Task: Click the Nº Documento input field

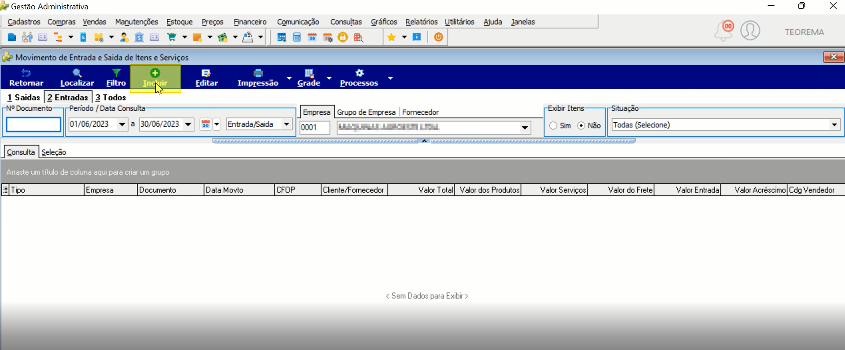Action: [x=33, y=125]
